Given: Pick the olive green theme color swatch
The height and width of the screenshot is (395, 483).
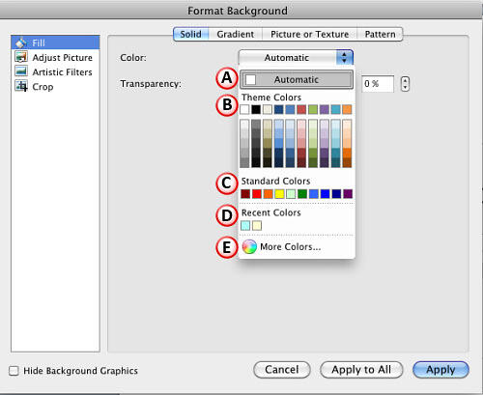Looking at the screenshot, I should pyautogui.click(x=313, y=109).
